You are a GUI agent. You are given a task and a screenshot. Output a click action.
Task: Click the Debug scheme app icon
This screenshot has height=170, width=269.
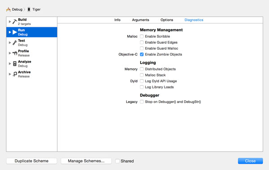click(x=8, y=9)
